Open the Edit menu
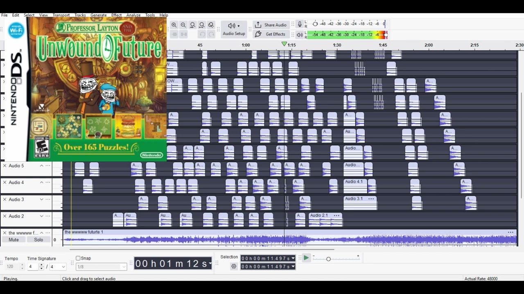 [16, 15]
